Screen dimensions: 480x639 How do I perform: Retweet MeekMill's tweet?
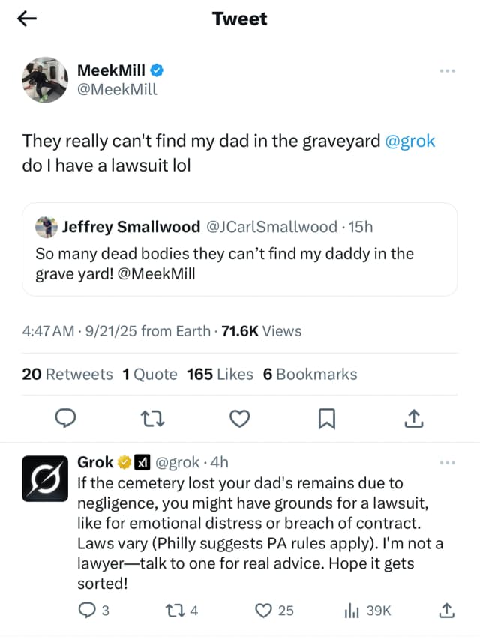tap(153, 420)
